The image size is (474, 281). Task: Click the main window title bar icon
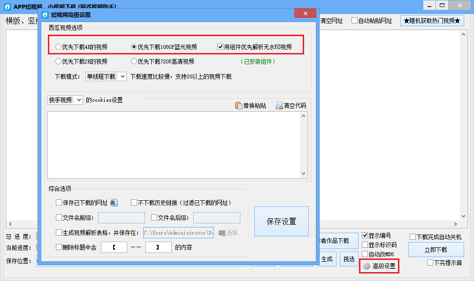click(7, 7)
